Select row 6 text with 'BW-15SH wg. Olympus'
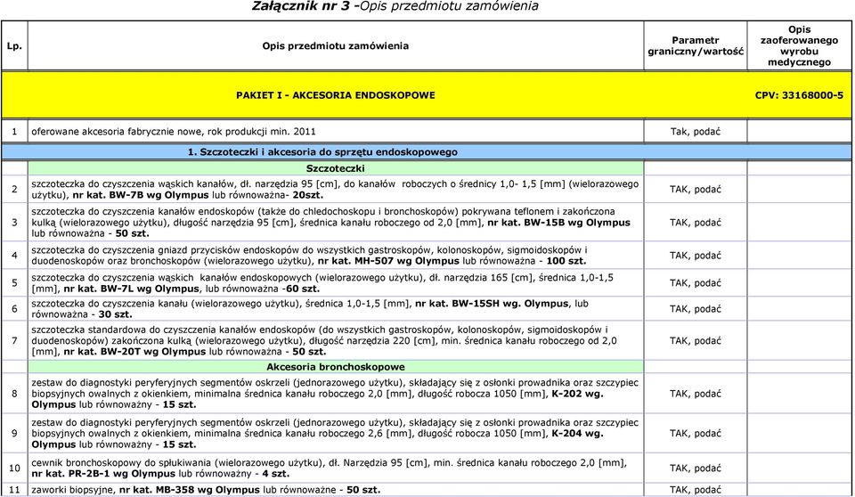This screenshot has width=855, height=497. 310,309
